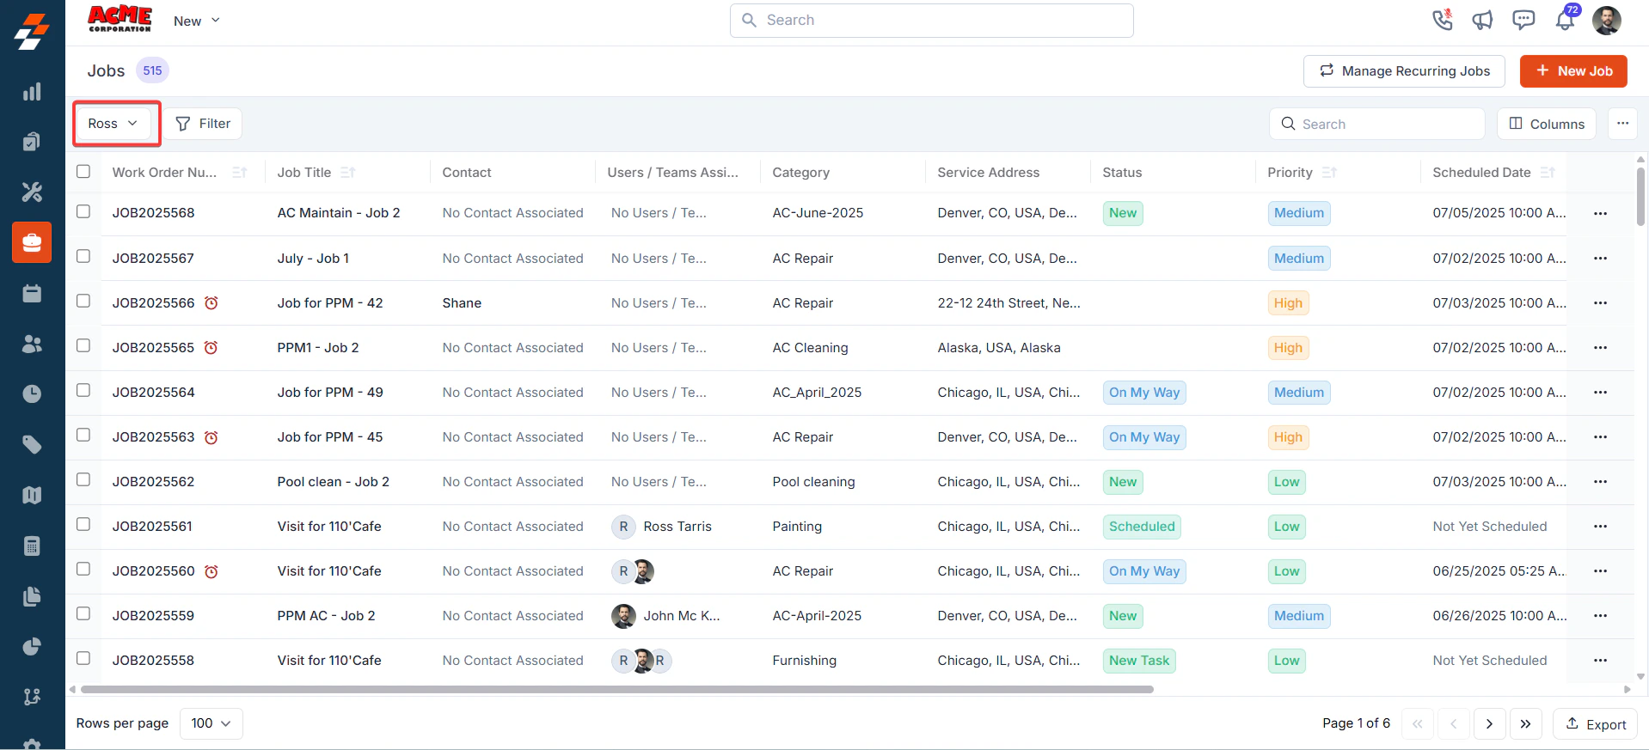
Task: Check the JOB2025567 row checkbox
Action: [83, 256]
